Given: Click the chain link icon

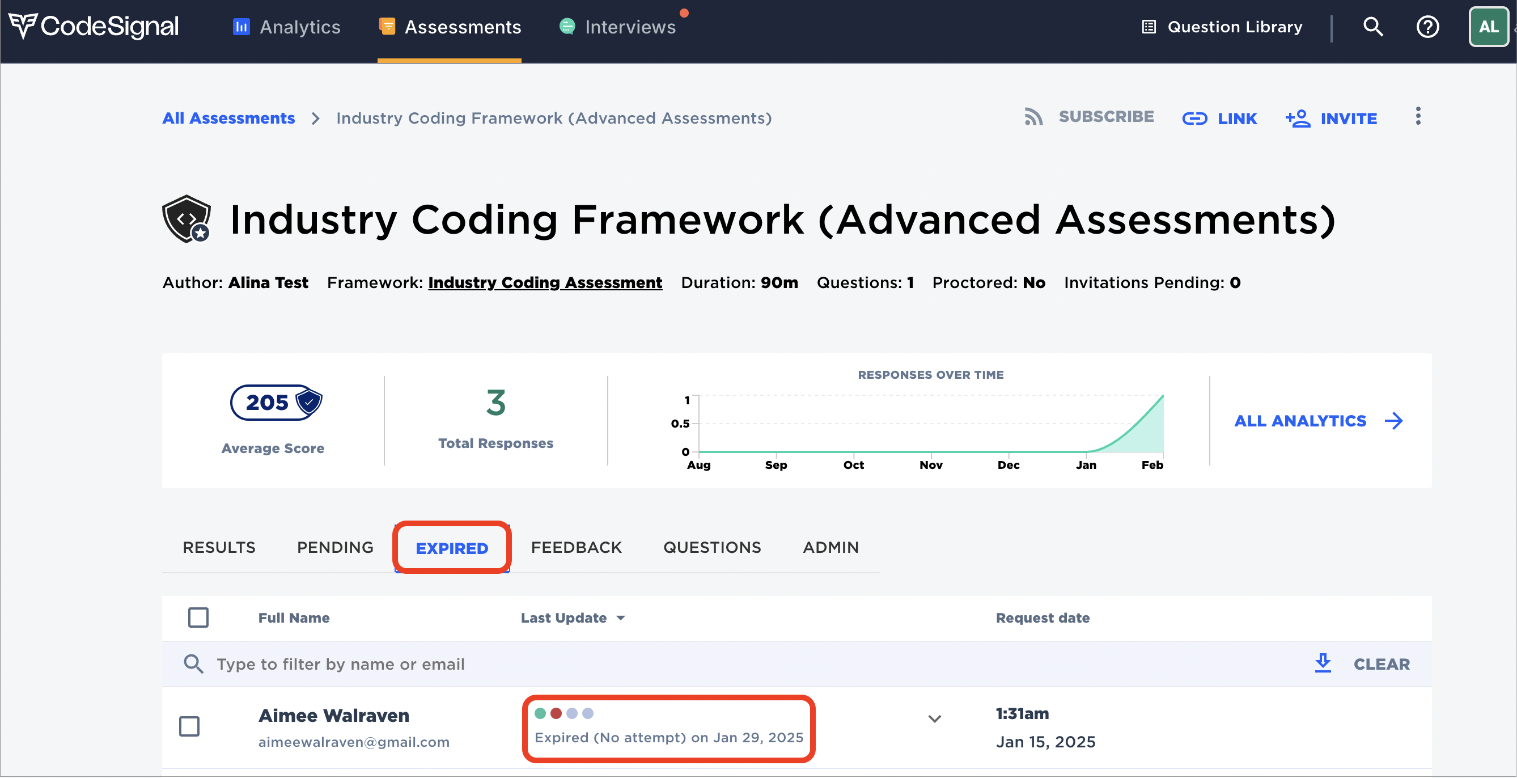Looking at the screenshot, I should pos(1195,119).
